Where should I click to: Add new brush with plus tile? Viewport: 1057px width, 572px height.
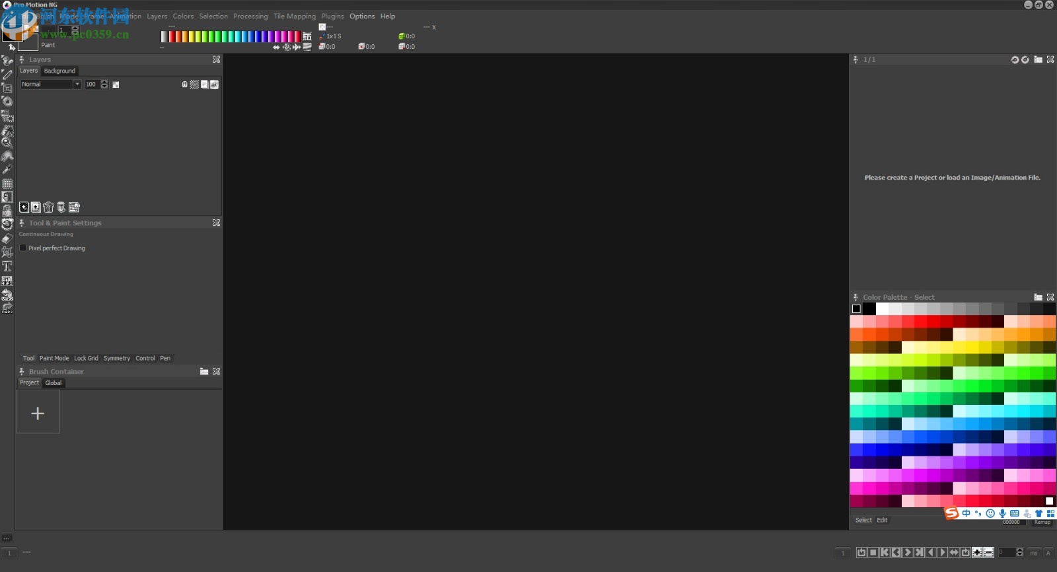coord(38,411)
